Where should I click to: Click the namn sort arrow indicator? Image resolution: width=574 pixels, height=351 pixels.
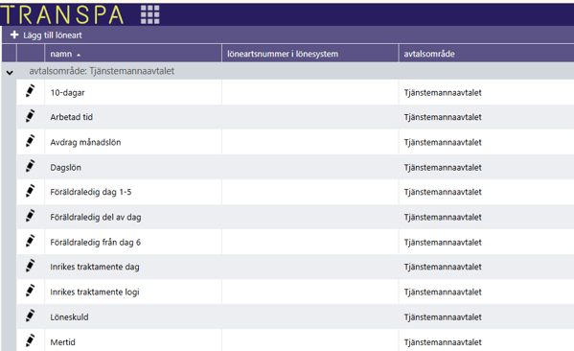(x=79, y=55)
